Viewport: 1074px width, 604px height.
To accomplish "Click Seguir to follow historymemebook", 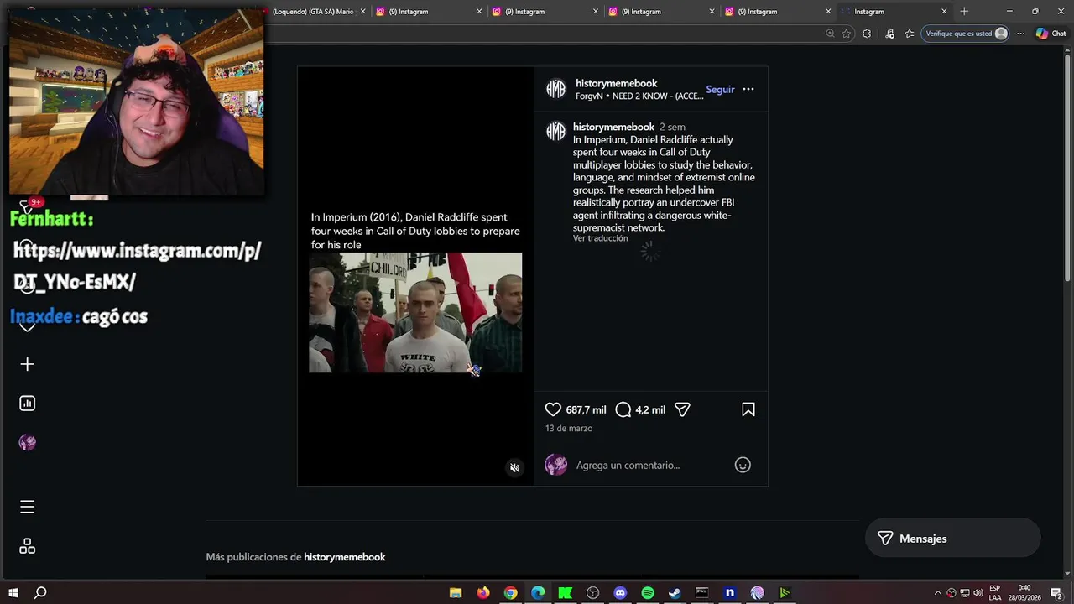I will [x=720, y=89].
